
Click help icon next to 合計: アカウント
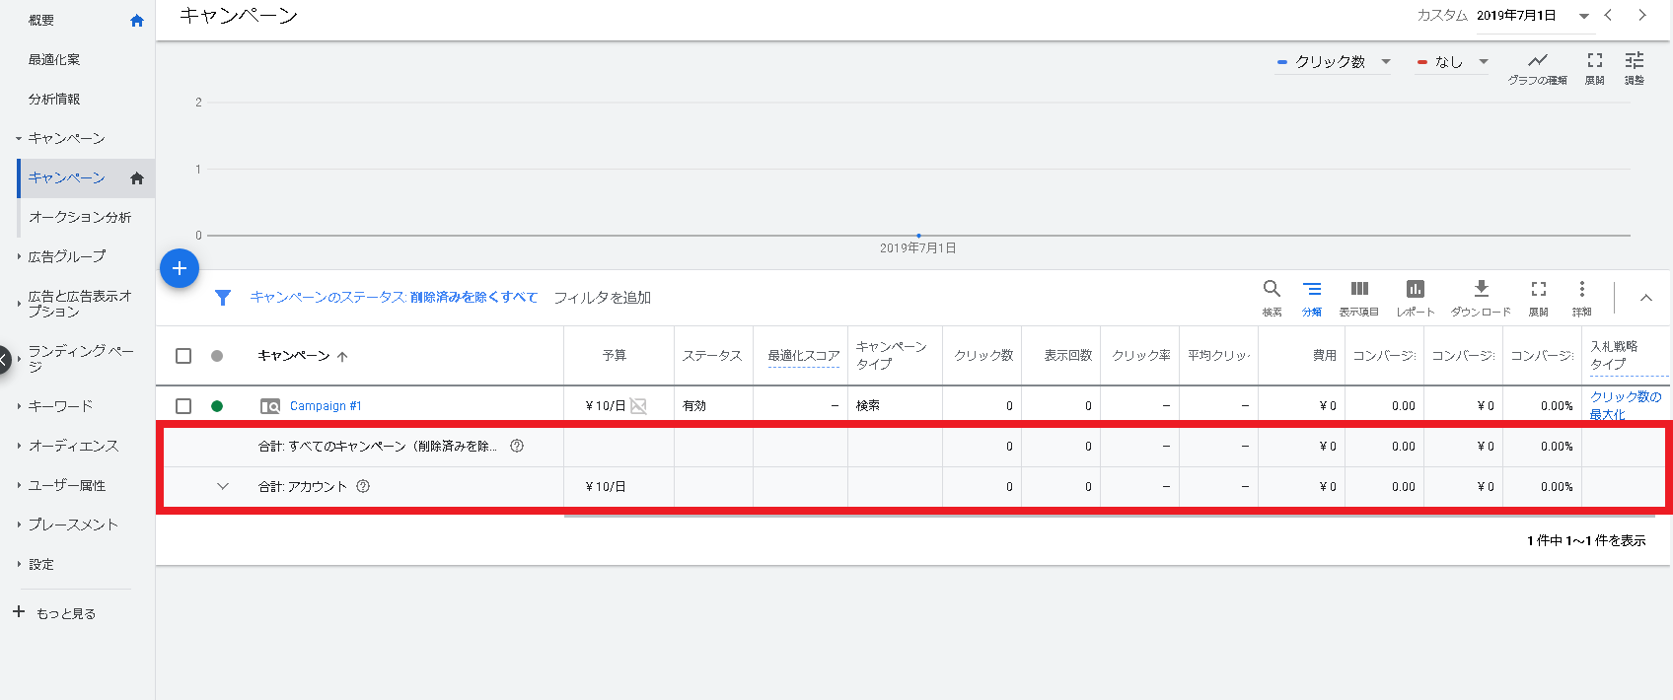363,486
